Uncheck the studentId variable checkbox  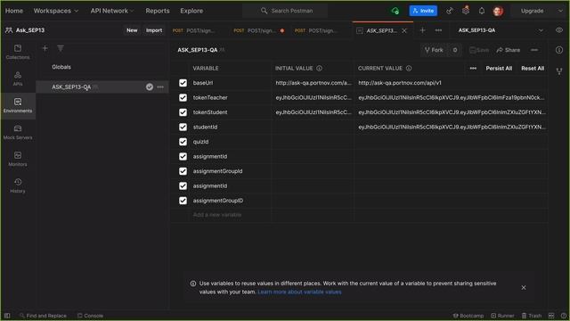(x=183, y=127)
